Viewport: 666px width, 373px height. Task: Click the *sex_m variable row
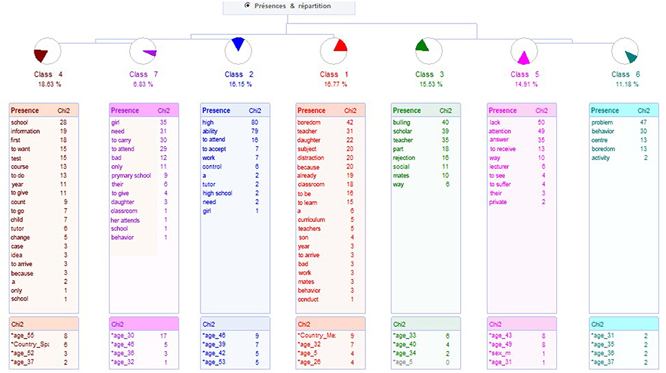pyautogui.click(x=522, y=353)
